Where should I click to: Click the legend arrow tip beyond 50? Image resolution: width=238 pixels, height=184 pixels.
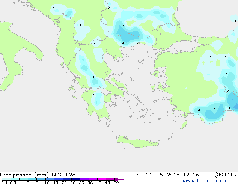119,179
